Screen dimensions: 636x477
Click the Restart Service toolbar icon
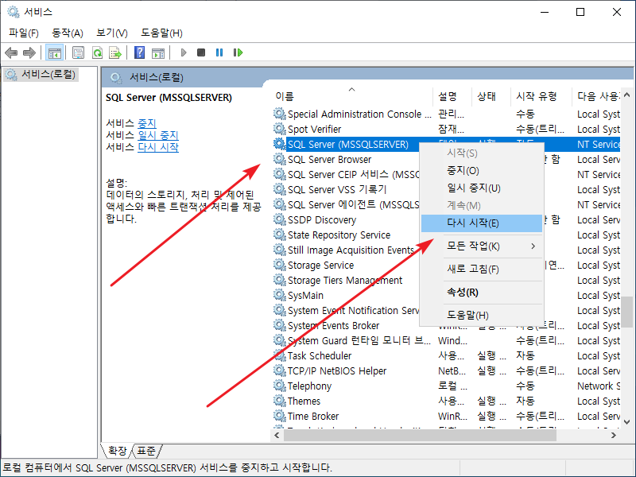238,52
